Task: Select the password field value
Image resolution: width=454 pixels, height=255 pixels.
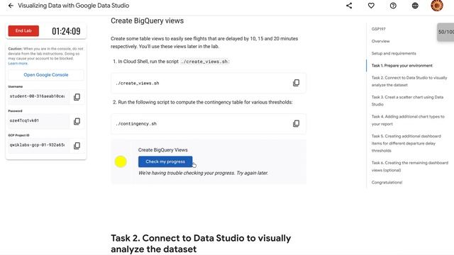Action: (x=39, y=120)
